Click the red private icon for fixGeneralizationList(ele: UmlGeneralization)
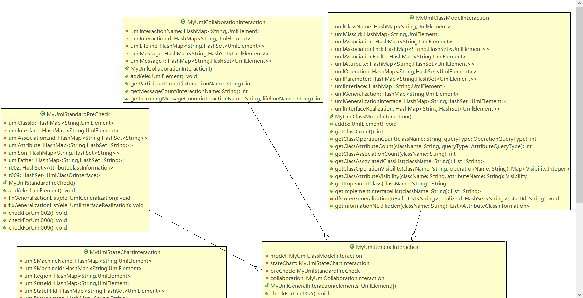583x298 pixels. click(x=5, y=198)
